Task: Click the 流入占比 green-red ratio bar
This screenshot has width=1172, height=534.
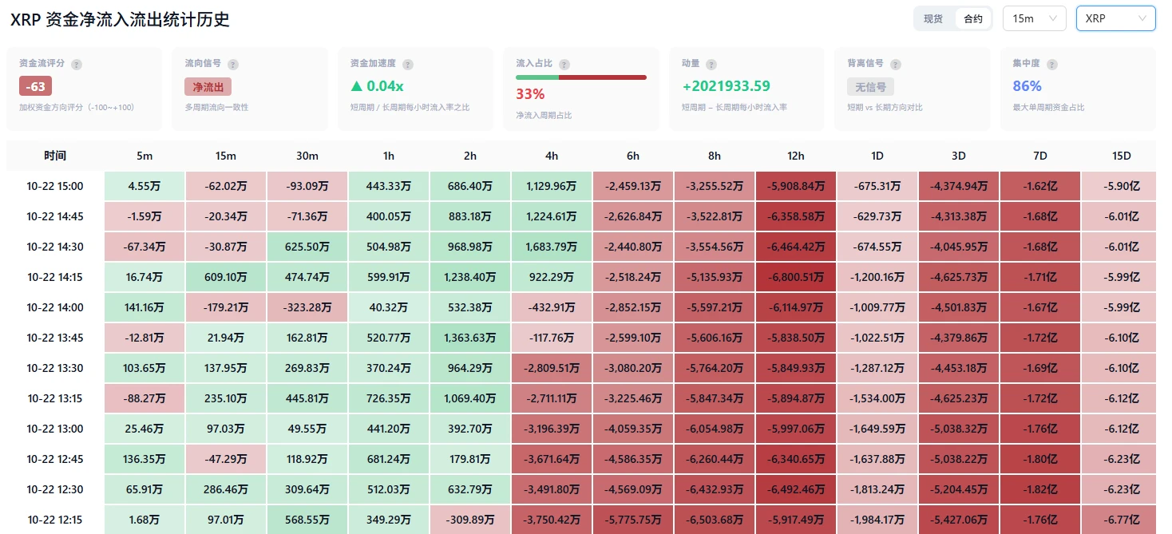Action: 581,77
